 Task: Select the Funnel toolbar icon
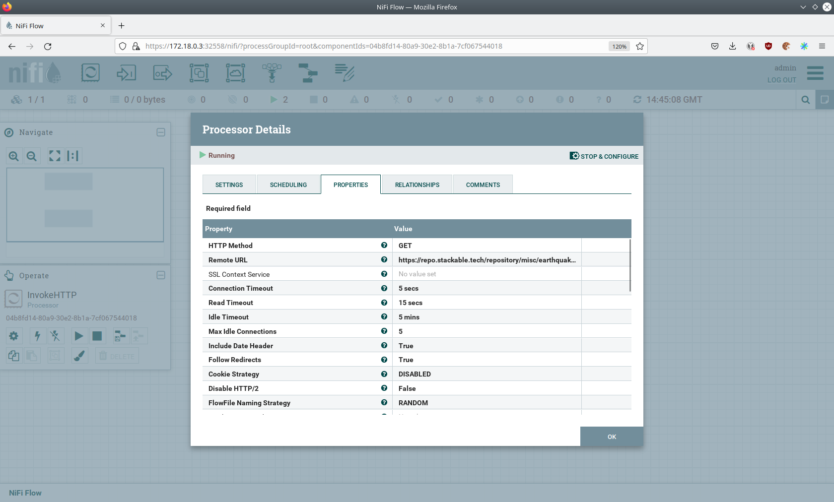click(272, 73)
